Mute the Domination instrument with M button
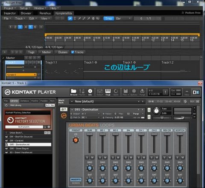 click(x=149, y=117)
